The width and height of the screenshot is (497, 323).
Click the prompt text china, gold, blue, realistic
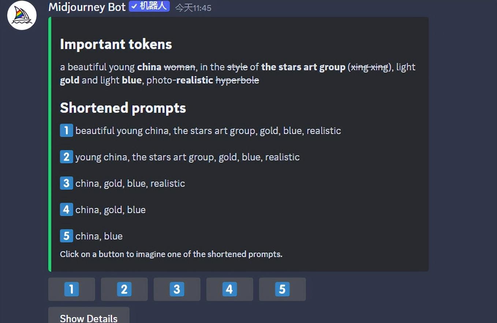point(130,183)
